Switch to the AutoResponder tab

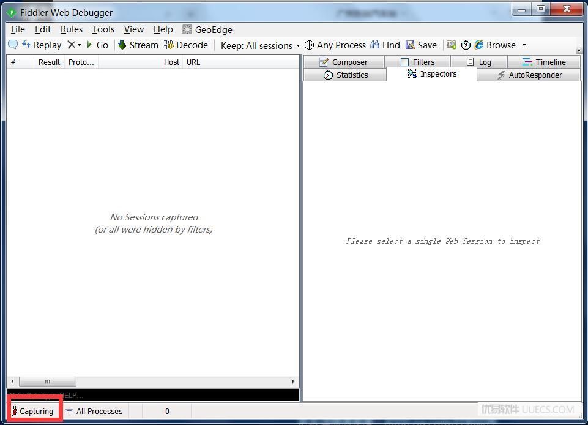(x=529, y=75)
